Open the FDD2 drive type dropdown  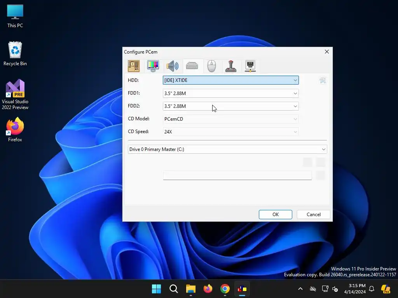(x=230, y=106)
